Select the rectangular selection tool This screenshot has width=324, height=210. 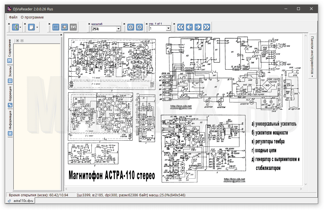pyautogui.click(x=56, y=27)
